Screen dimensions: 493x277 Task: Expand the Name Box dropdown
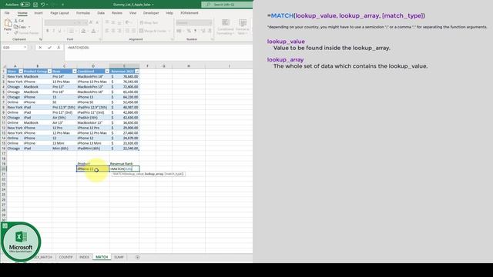pyautogui.click(x=25, y=48)
